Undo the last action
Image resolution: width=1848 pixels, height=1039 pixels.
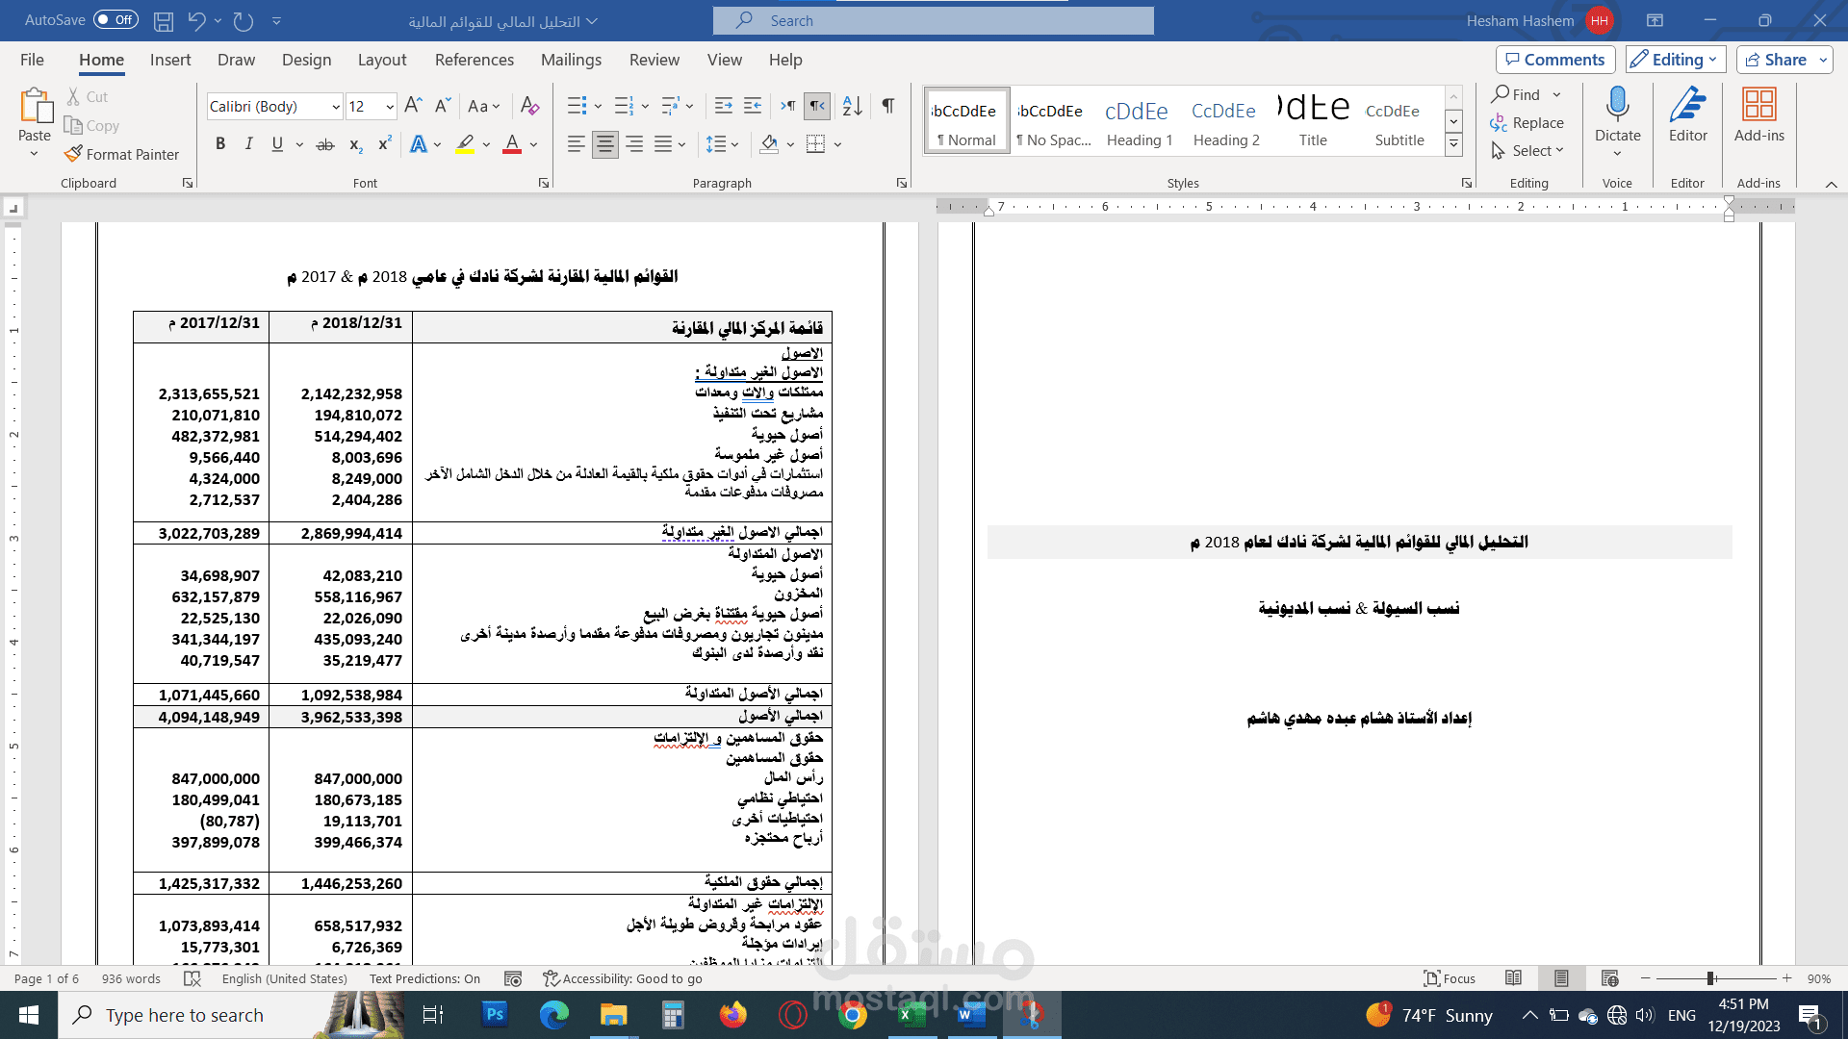click(196, 20)
